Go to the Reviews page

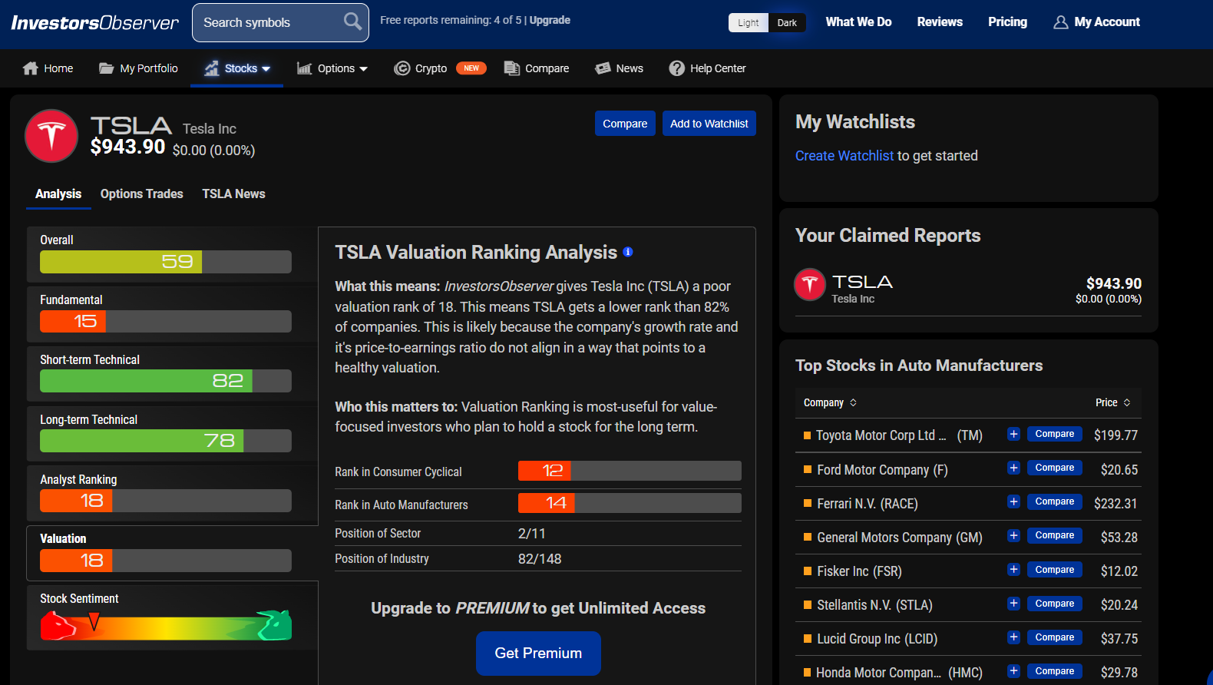pos(940,22)
